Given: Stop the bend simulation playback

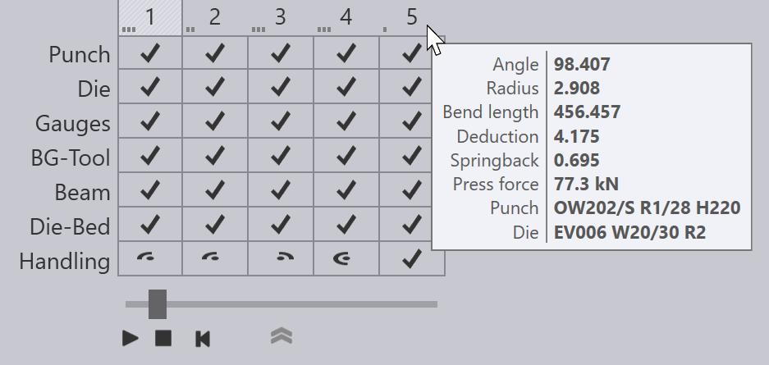Looking at the screenshot, I should coord(163,338).
